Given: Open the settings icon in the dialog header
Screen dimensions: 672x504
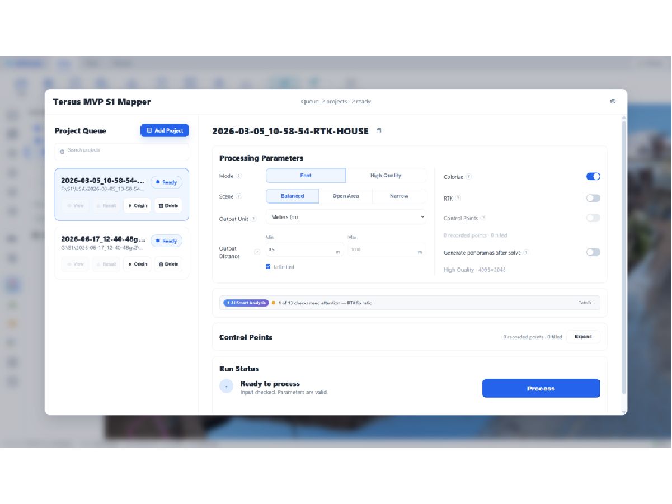Looking at the screenshot, I should (x=613, y=101).
